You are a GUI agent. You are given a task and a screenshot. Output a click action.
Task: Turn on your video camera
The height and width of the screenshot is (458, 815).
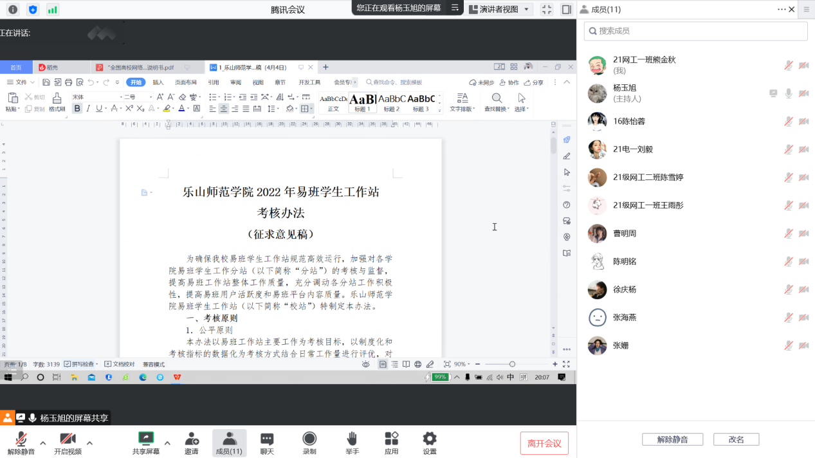[x=68, y=443]
